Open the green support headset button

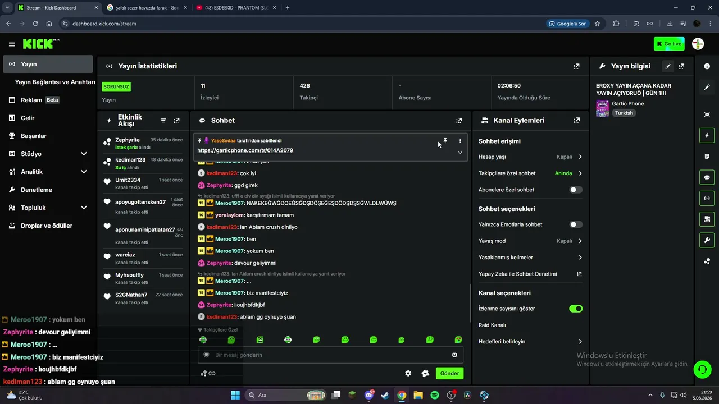pyautogui.click(x=702, y=369)
